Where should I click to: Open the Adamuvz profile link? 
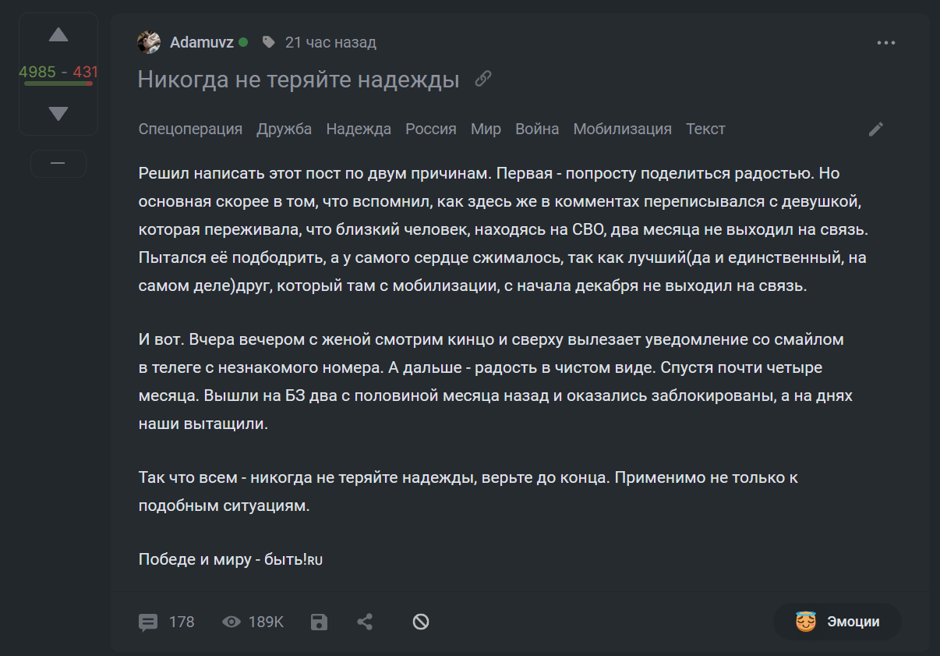click(201, 42)
